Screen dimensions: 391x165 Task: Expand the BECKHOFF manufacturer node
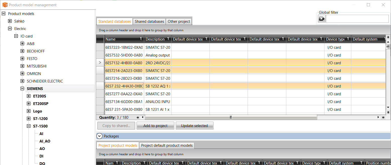[22, 51]
